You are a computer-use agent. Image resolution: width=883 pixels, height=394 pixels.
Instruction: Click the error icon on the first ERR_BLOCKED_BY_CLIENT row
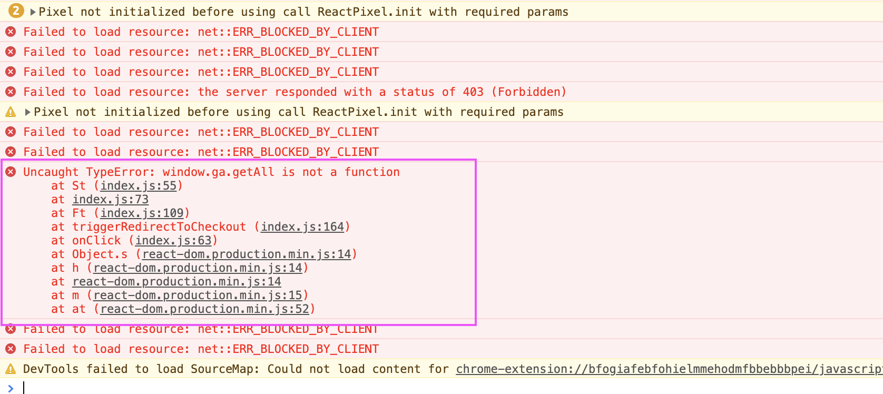point(11,32)
